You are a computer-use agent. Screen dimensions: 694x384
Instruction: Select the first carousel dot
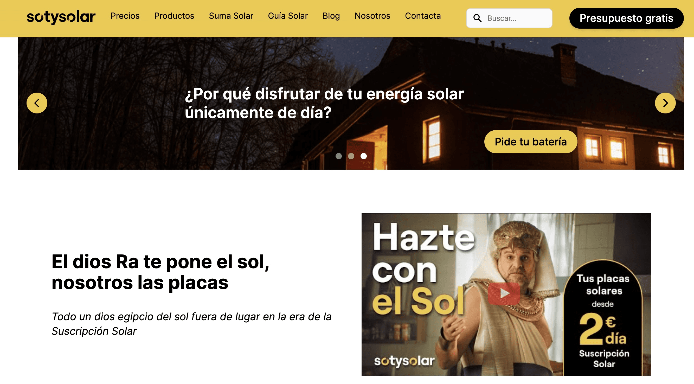[x=339, y=156]
